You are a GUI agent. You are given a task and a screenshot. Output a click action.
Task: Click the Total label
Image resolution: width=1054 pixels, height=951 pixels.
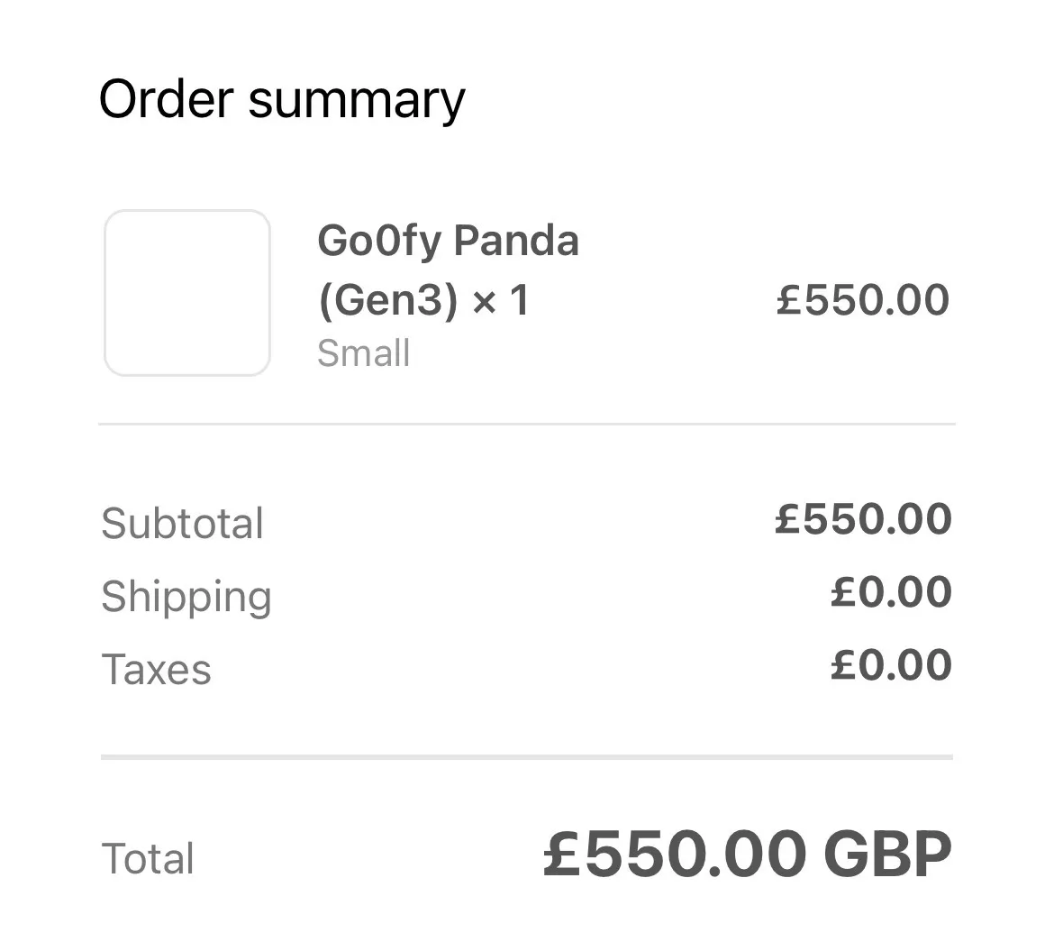(148, 858)
